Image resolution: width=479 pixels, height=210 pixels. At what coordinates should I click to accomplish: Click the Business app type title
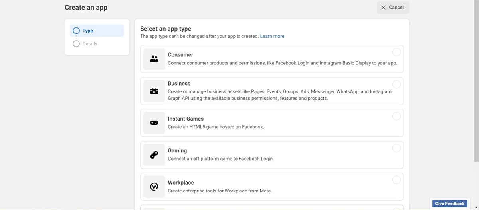(x=179, y=84)
